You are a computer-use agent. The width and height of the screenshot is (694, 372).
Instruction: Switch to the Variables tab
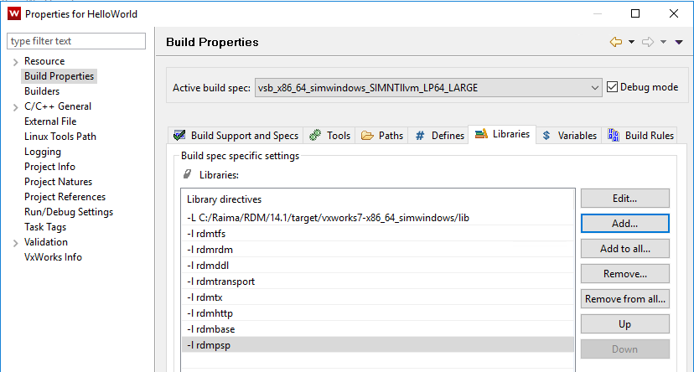569,136
